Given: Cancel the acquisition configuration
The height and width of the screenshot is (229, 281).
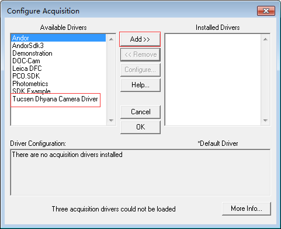Looking at the screenshot, I should (140, 112).
